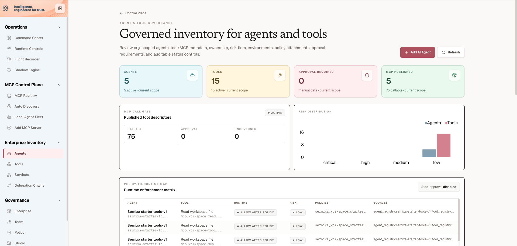Screen dimensions: 517x246
Task: Toggle the Auto-approval disabled control
Action: (x=439, y=187)
